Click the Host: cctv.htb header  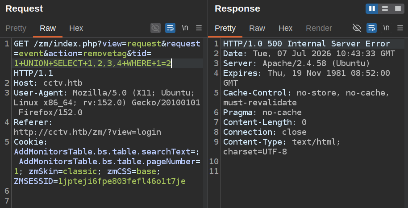coord(48,83)
